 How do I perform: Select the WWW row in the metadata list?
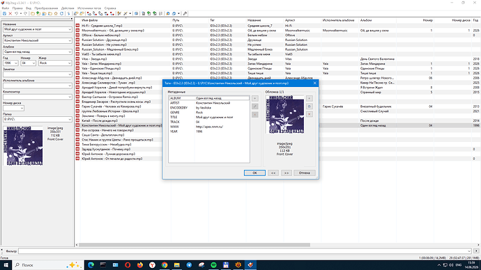click(209, 127)
